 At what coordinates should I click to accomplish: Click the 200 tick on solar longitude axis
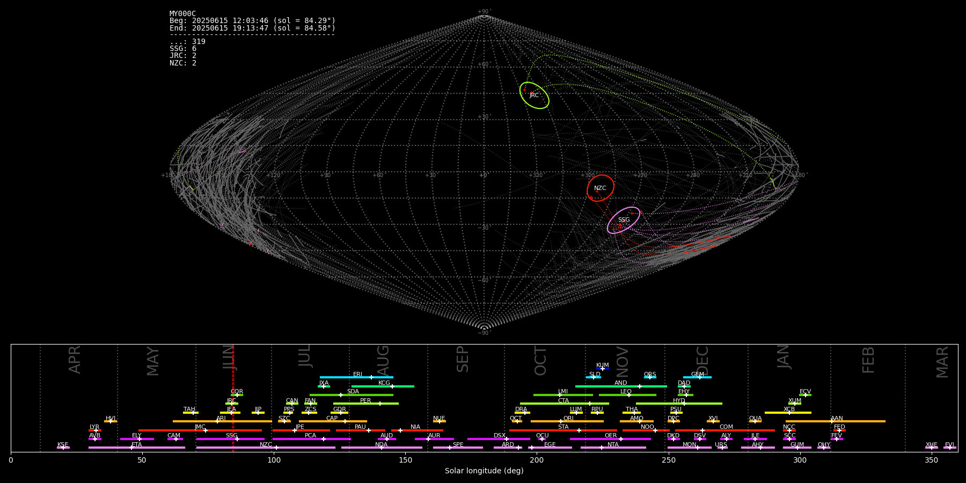click(x=537, y=460)
